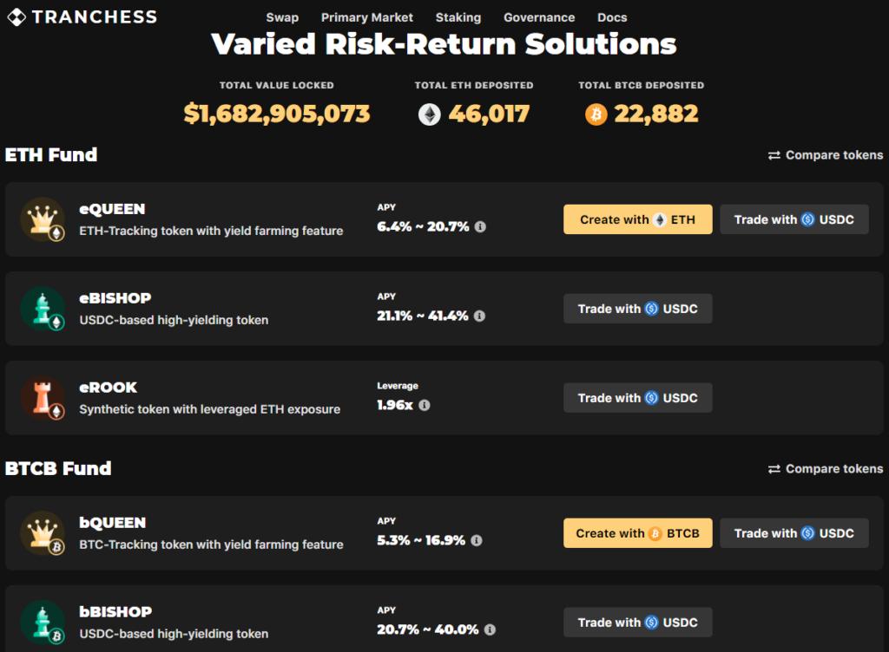Click the eROOK orange rook icon

click(x=43, y=398)
